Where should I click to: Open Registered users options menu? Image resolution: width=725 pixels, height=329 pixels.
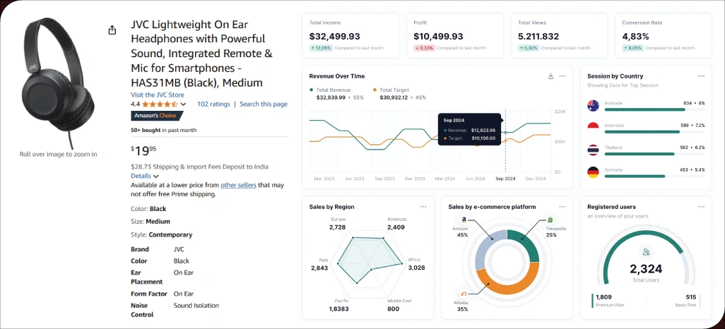tap(701, 207)
